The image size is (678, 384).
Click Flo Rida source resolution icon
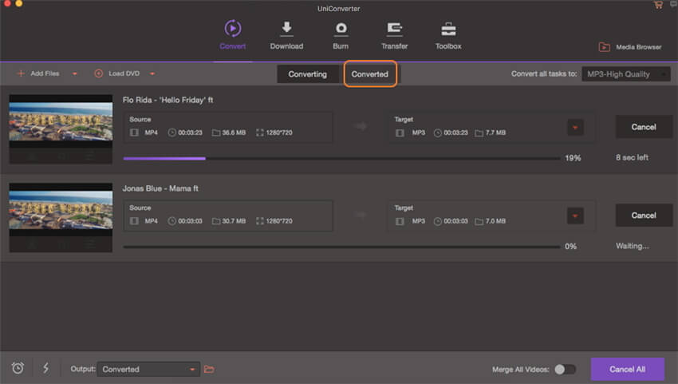coord(260,133)
